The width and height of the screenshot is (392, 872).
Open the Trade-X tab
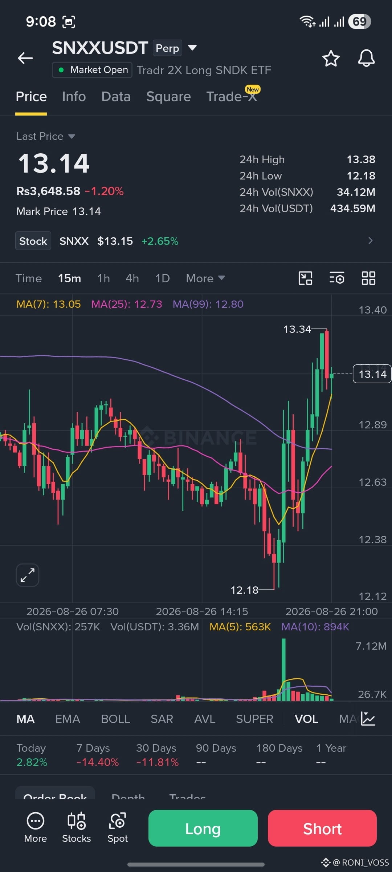coord(232,97)
